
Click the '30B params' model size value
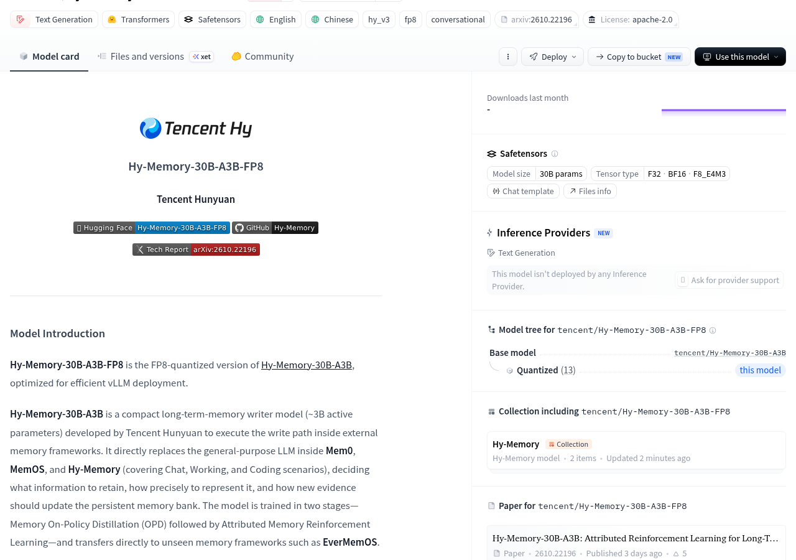(561, 174)
